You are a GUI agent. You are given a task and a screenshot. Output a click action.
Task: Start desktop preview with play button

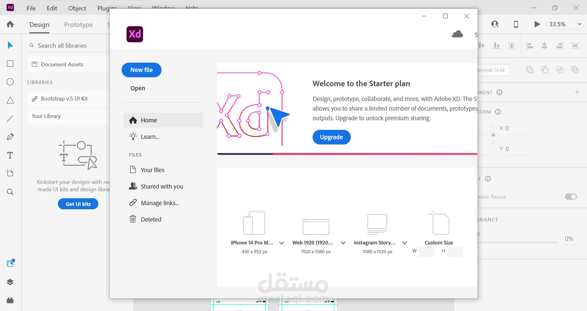(x=537, y=24)
